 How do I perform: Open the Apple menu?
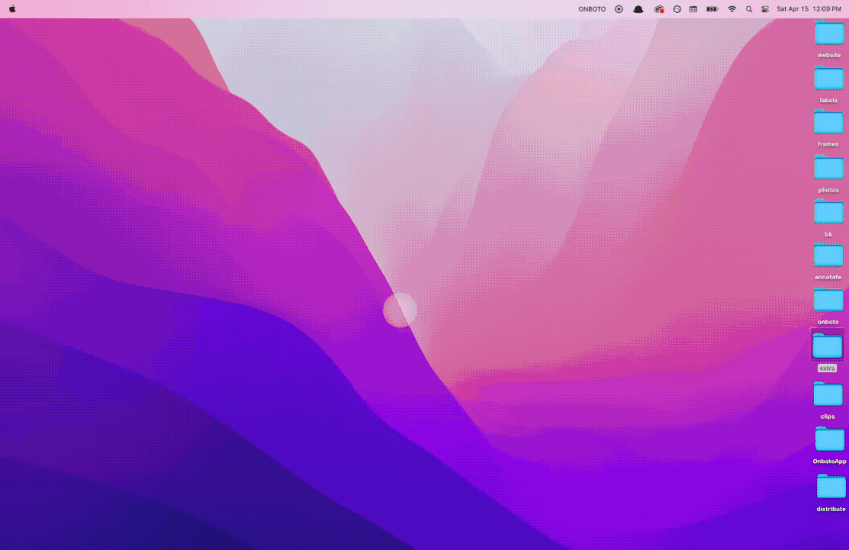point(12,9)
